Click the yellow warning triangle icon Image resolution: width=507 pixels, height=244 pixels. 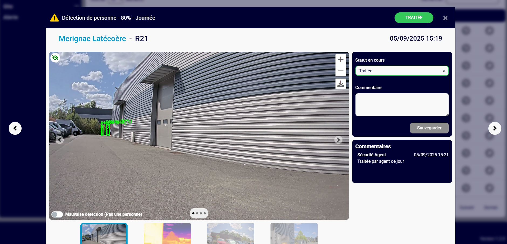coord(54,18)
